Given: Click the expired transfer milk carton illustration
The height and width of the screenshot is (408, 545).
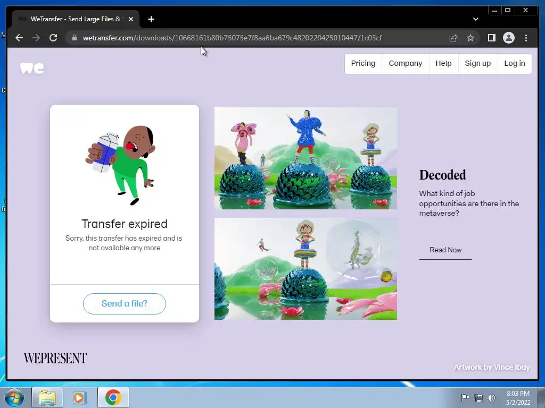Looking at the screenshot, I should (x=121, y=165).
